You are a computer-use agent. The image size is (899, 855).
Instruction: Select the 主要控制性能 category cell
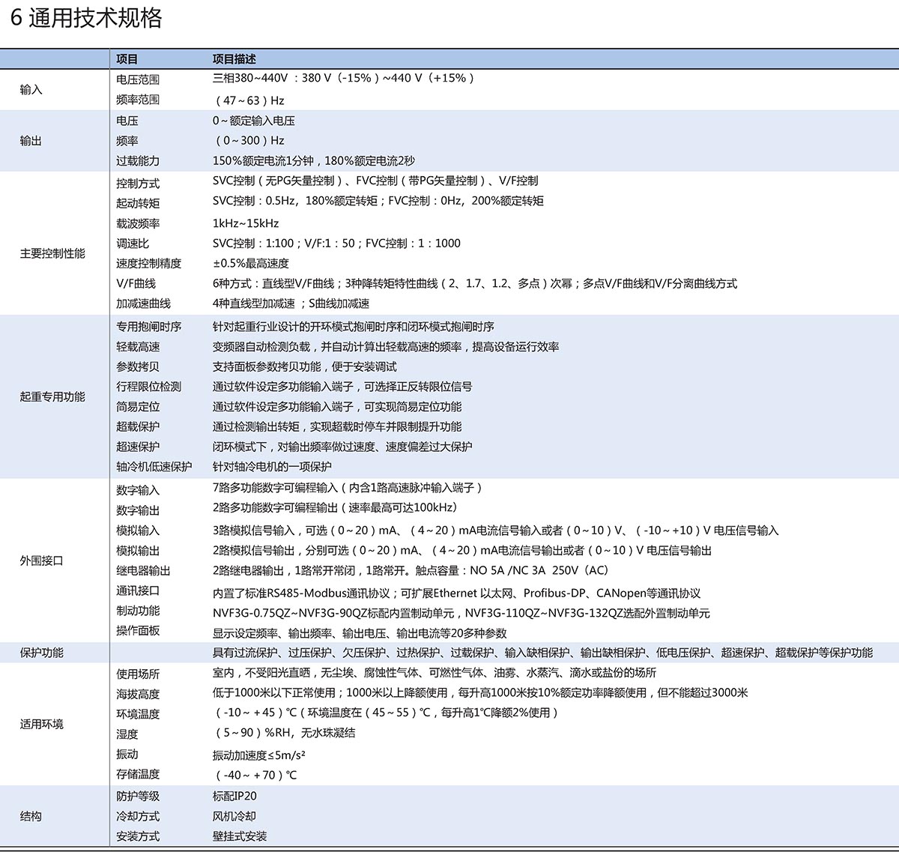click(x=52, y=254)
